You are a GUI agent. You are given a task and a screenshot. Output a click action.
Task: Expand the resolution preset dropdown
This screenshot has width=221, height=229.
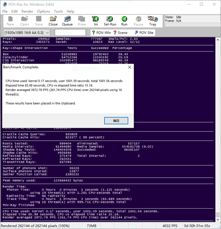point(48,33)
